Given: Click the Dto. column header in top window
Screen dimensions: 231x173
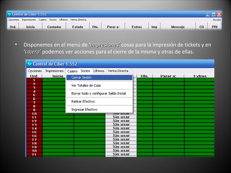Looking at the screenshot, I should (95, 27).
